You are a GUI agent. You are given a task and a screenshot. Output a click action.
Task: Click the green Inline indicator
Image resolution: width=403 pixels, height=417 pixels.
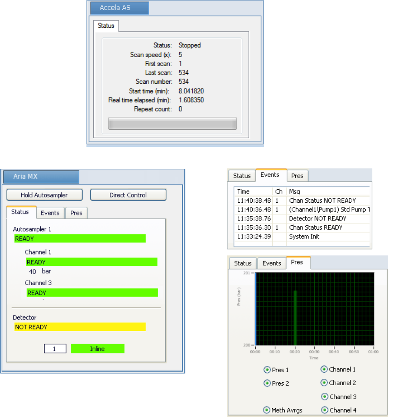point(97,349)
